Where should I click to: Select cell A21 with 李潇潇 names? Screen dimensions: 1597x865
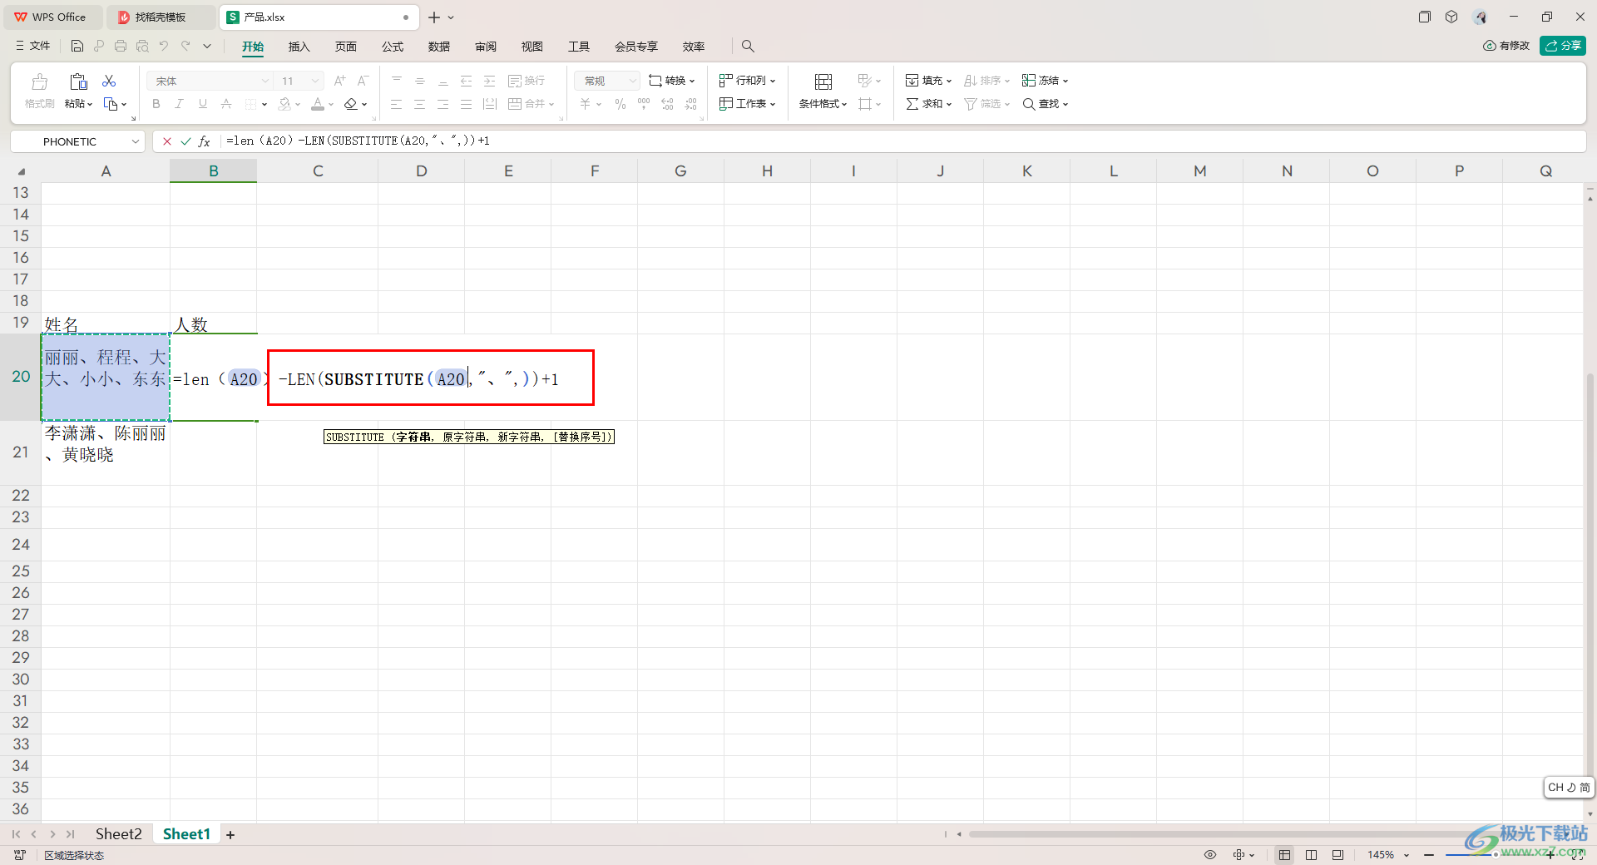click(106, 452)
